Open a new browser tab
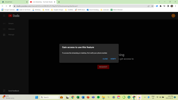The height and width of the screenshot is (100, 178). coord(59,2)
